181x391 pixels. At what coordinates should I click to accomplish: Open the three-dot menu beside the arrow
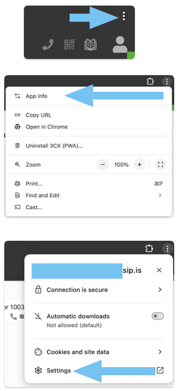124,16
